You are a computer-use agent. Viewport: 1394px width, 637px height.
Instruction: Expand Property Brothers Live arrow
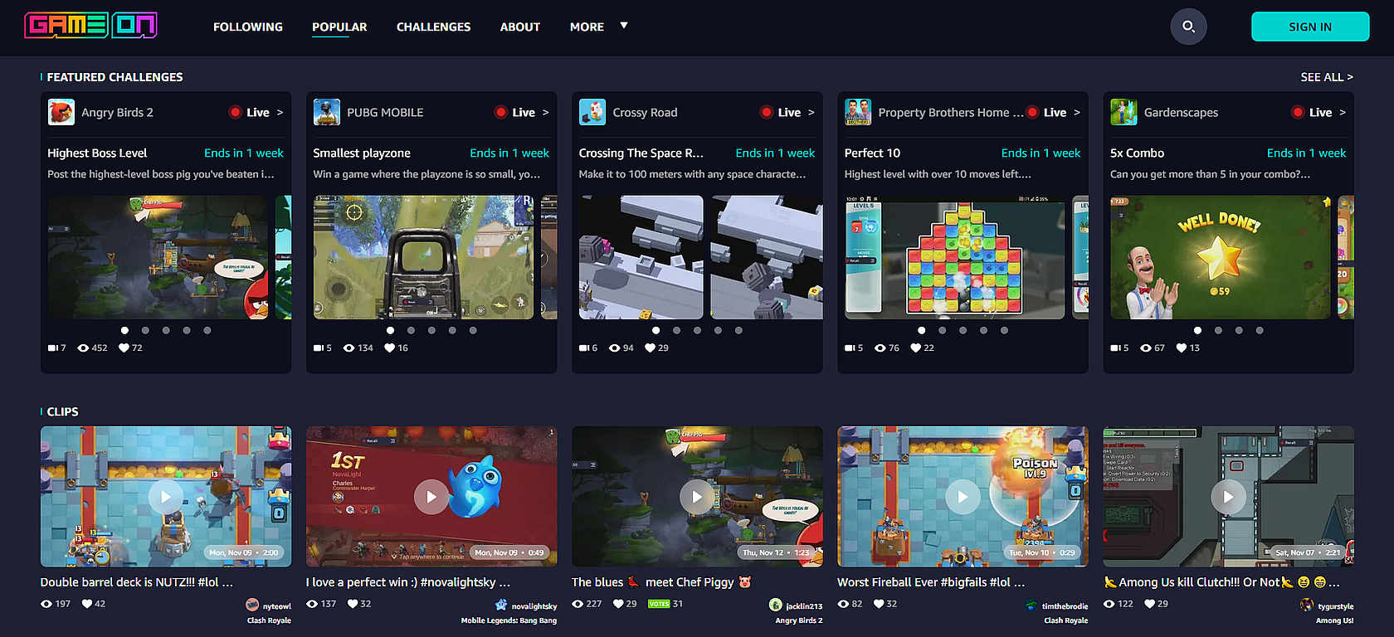coord(1076,112)
